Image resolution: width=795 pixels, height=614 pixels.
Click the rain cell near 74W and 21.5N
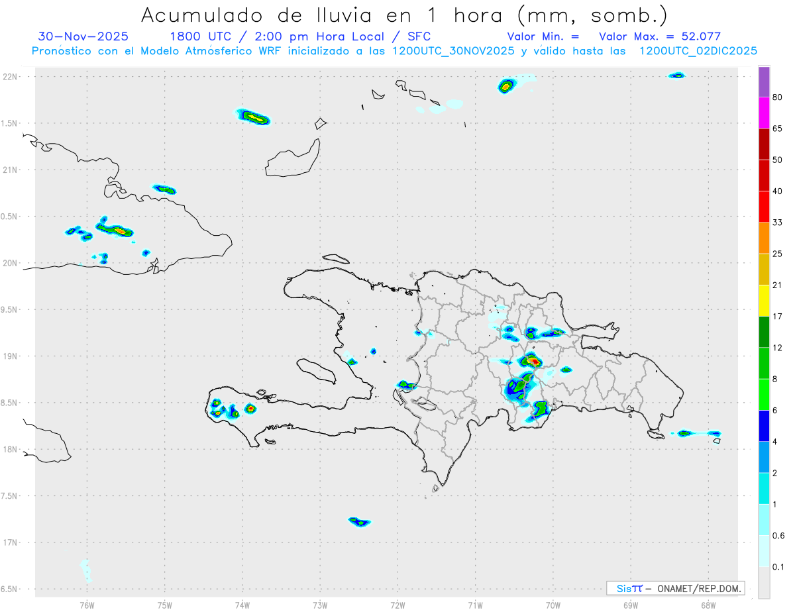coord(254,117)
